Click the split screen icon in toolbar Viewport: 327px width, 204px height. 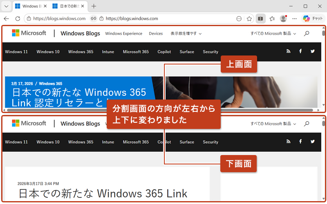pos(260,18)
